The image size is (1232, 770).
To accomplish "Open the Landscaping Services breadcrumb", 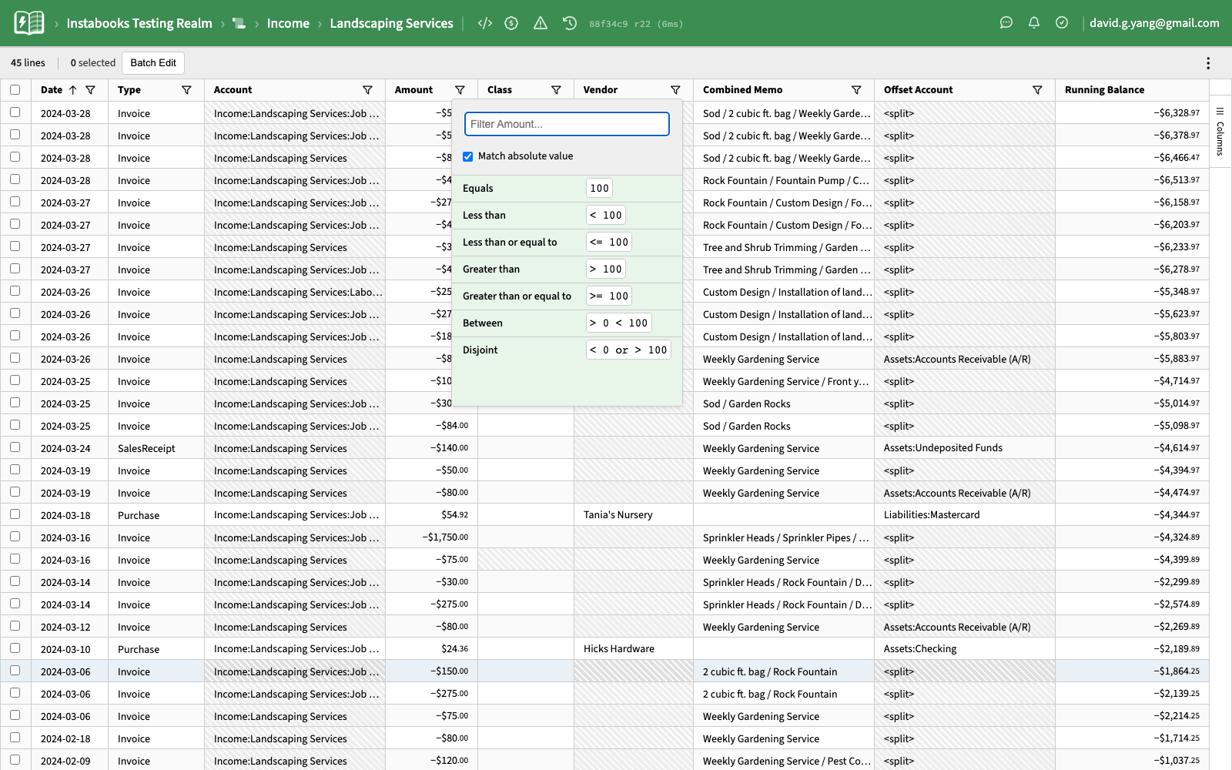I will [x=391, y=23].
